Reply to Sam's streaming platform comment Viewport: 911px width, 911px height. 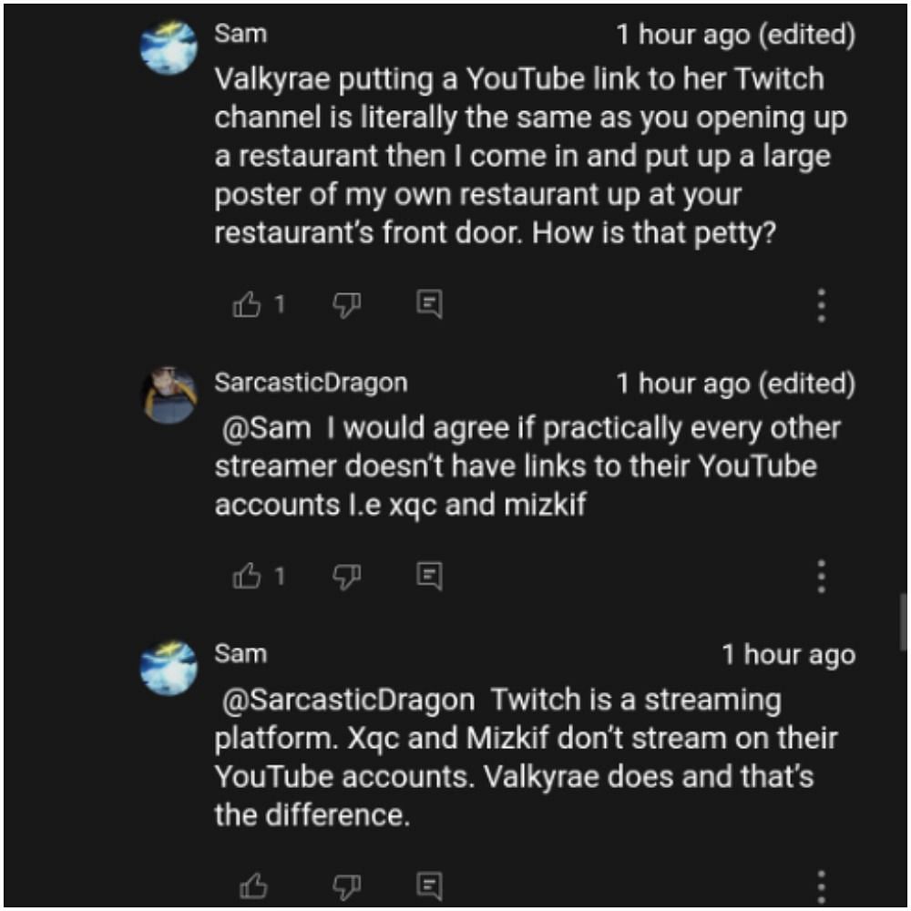[429, 885]
